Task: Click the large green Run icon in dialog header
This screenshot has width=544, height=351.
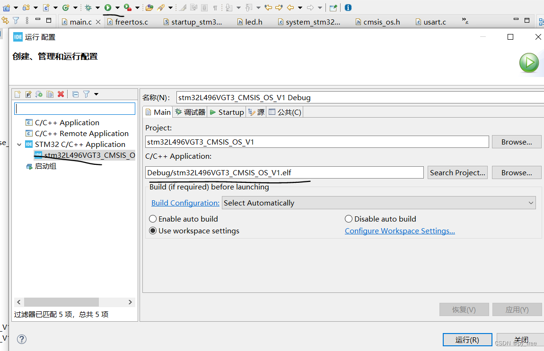Action: 529,63
